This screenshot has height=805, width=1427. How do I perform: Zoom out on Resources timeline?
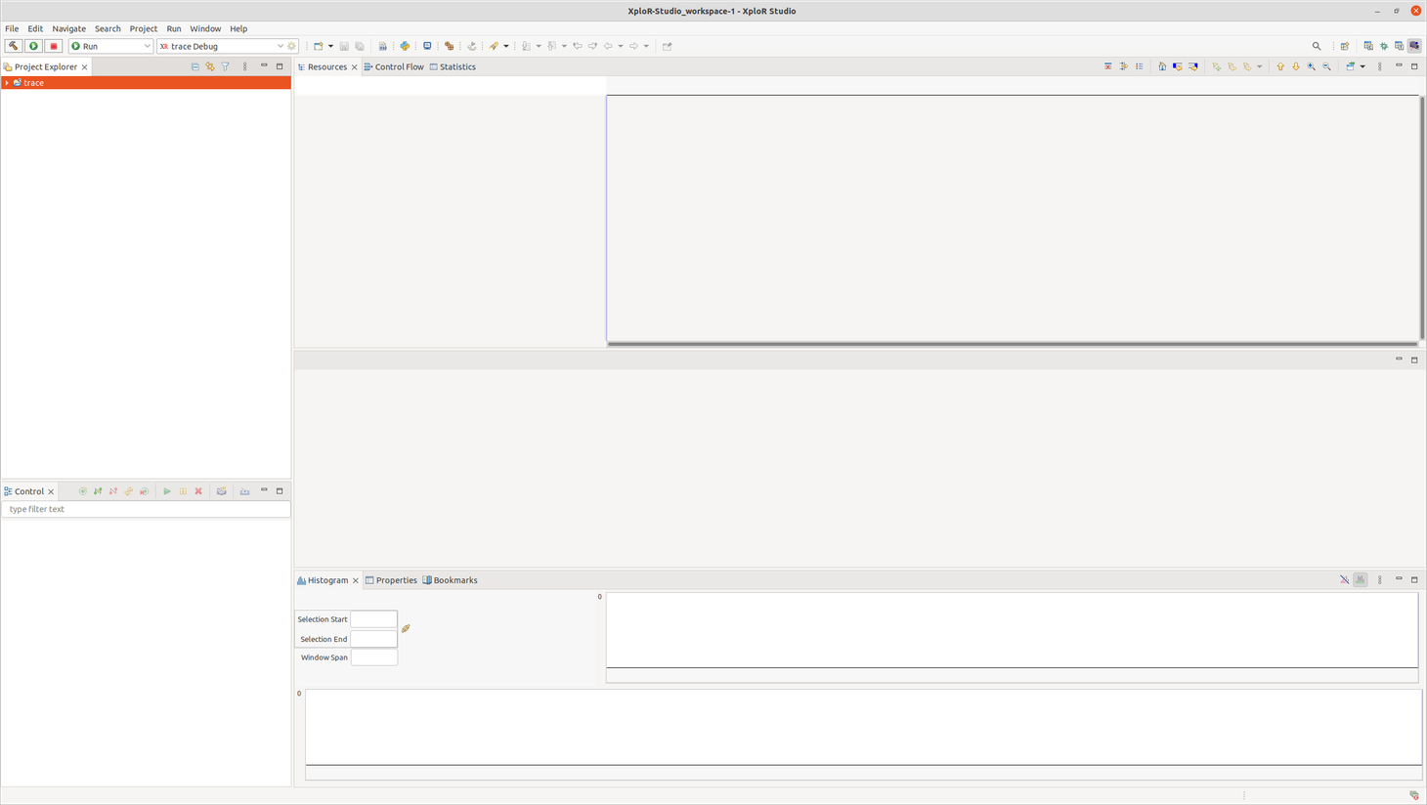click(x=1327, y=66)
